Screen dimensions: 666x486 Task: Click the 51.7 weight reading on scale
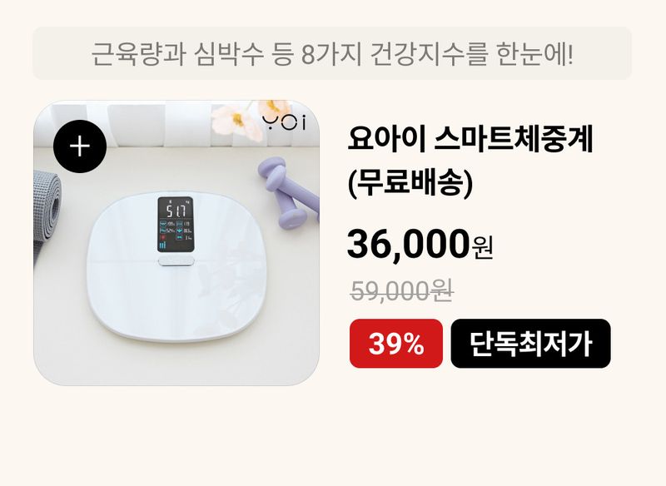[176, 211]
